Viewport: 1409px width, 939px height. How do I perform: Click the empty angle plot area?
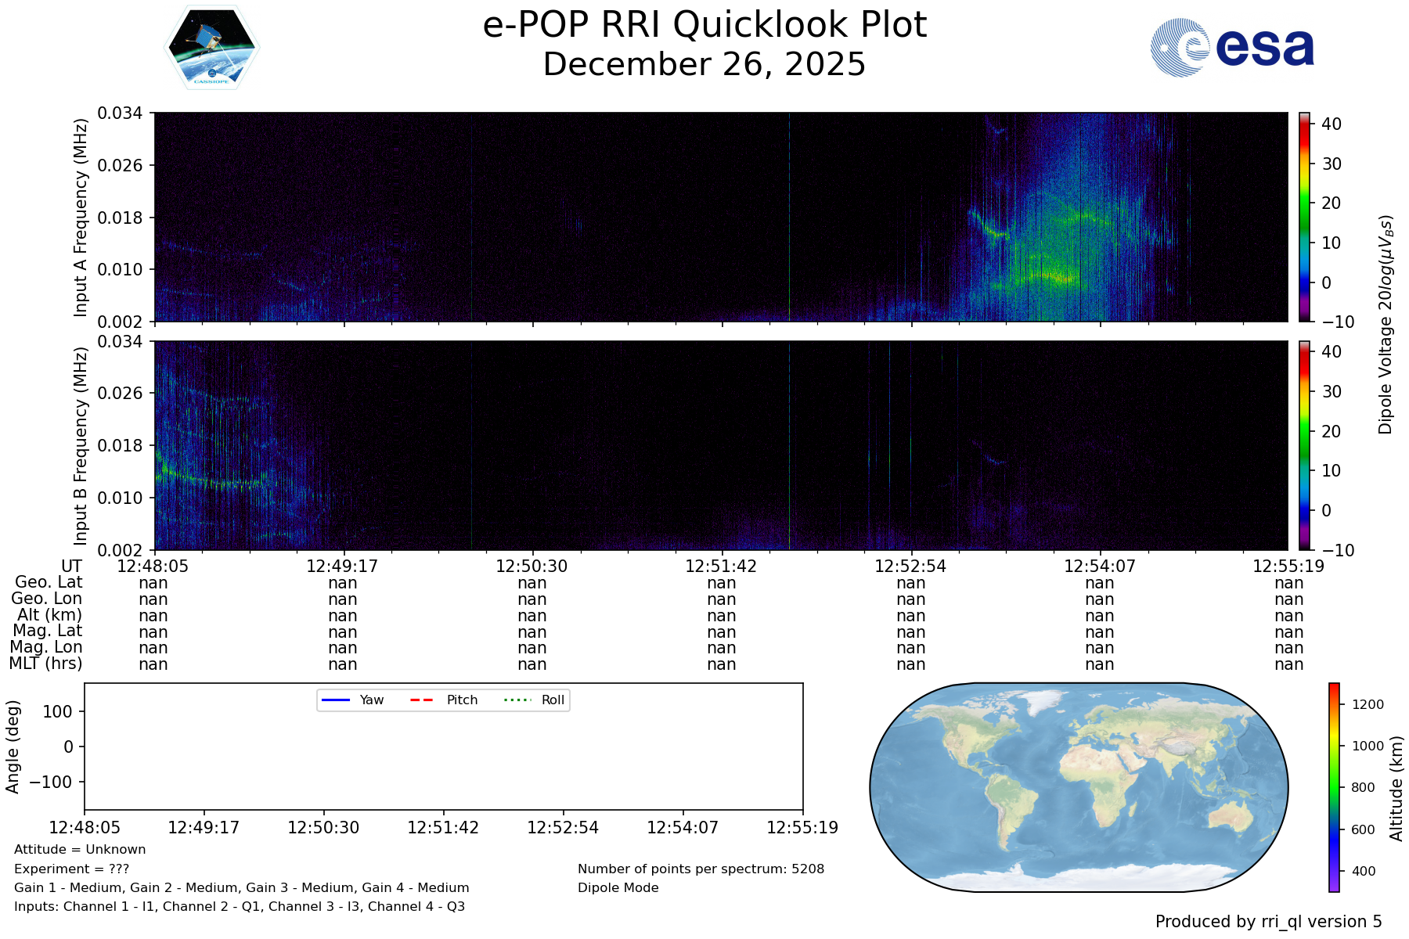coord(443,759)
